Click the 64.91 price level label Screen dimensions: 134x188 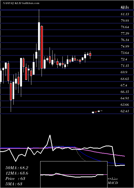(125, 98)
